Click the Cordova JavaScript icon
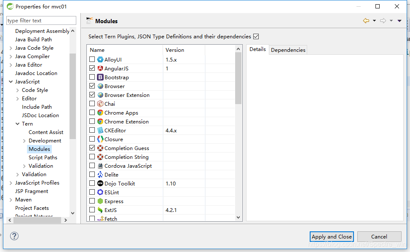The height and width of the screenshot is (252, 410). [x=100, y=166]
